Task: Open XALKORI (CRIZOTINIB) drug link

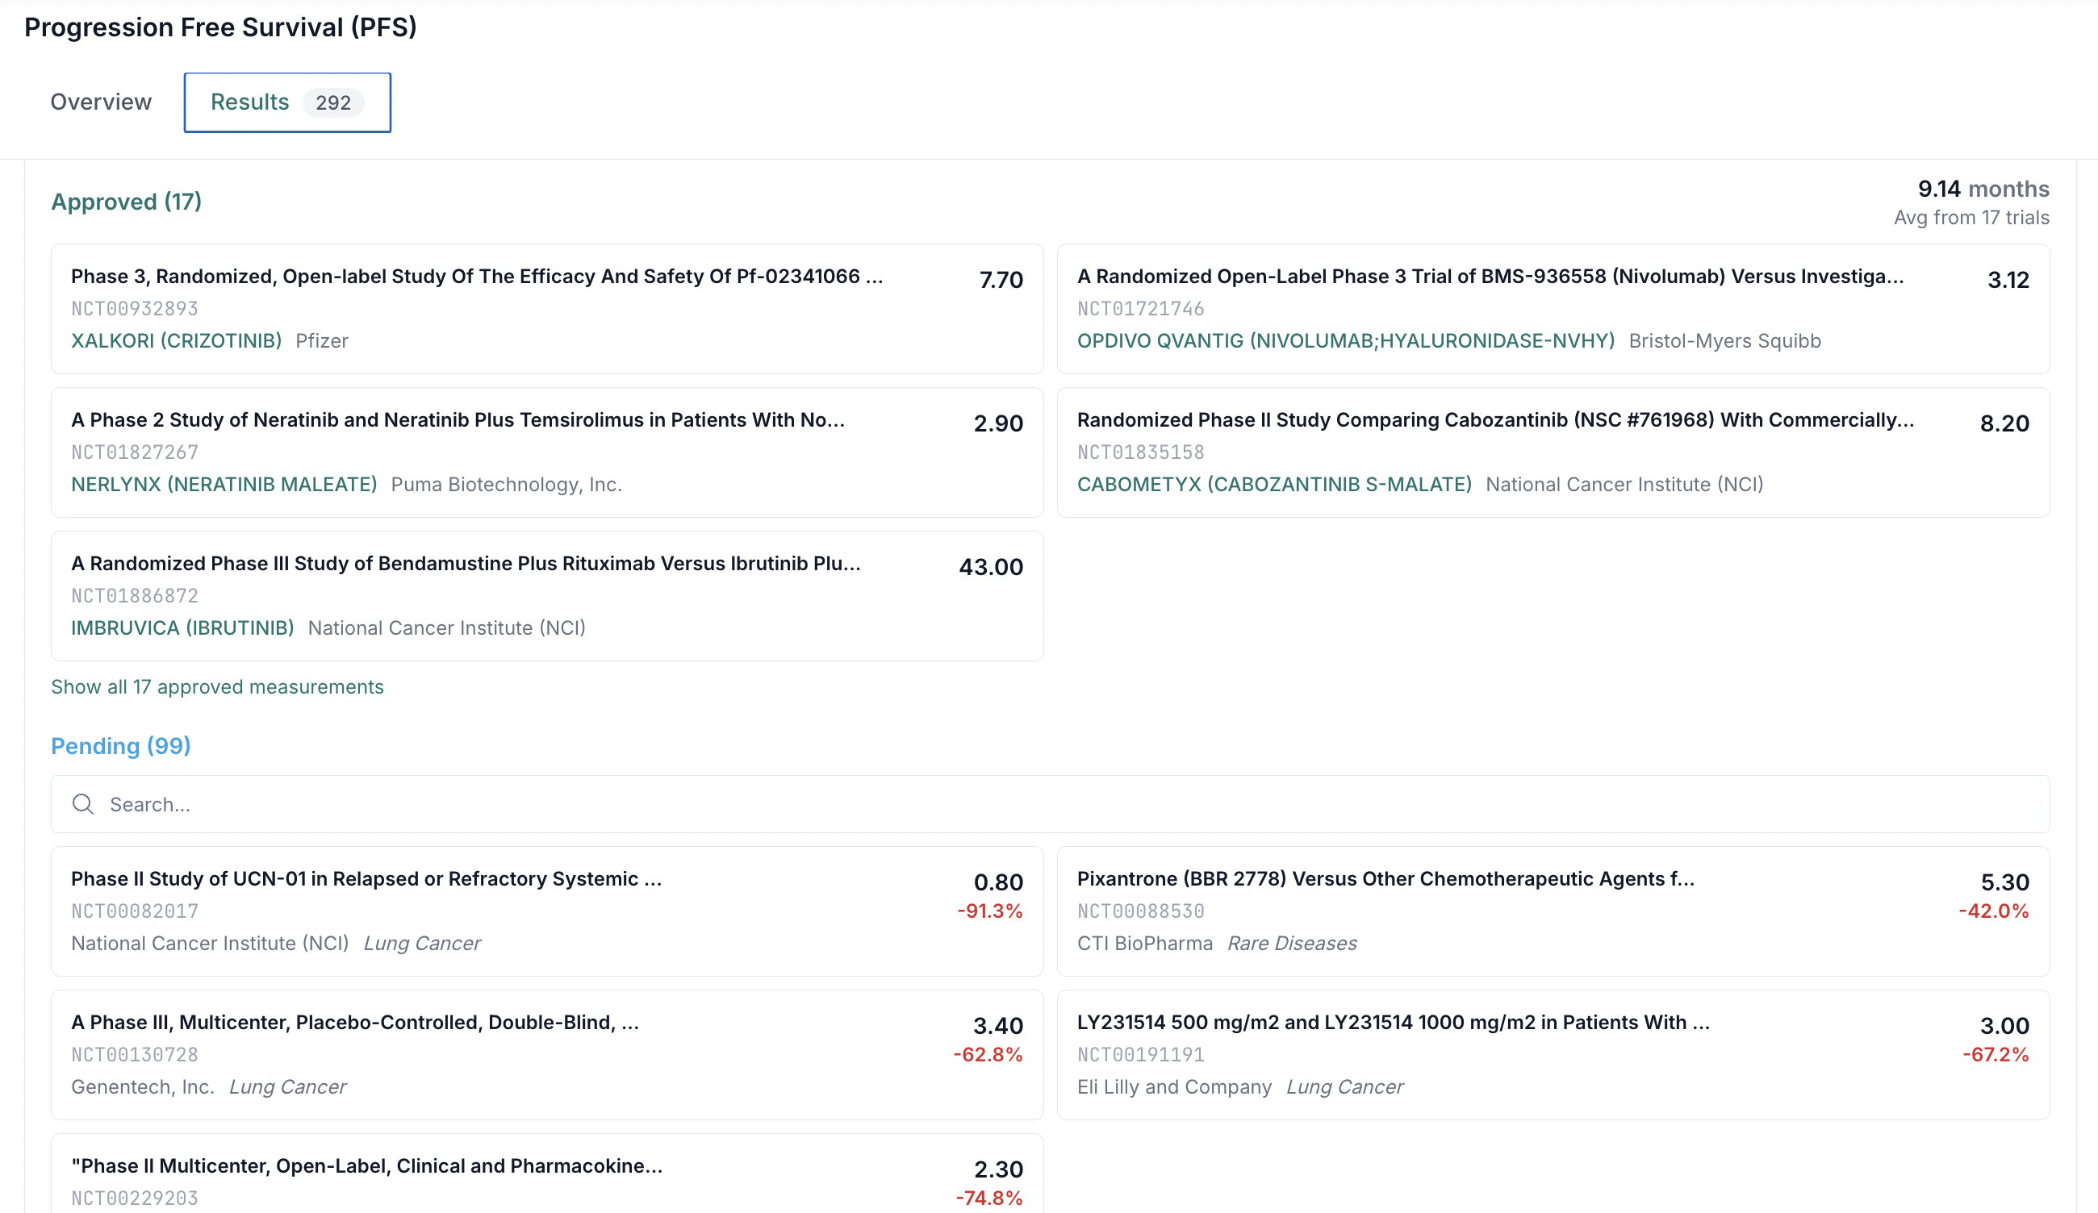Action: click(x=177, y=340)
